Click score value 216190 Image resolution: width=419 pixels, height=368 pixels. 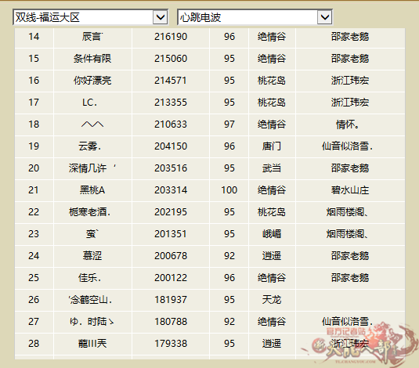171,37
